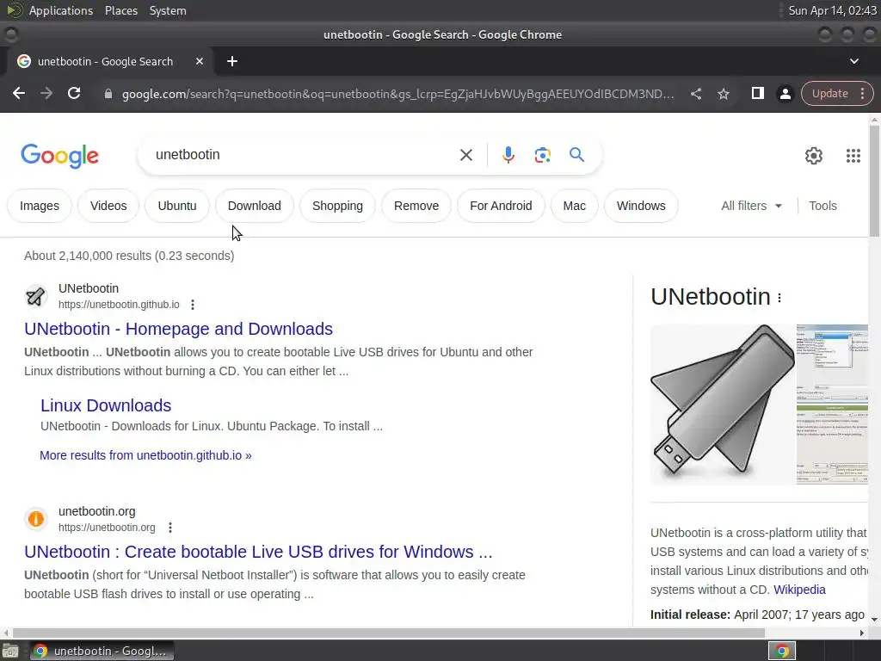The image size is (881, 661).
Task: Select the Mac filter chip
Action: coord(574,206)
